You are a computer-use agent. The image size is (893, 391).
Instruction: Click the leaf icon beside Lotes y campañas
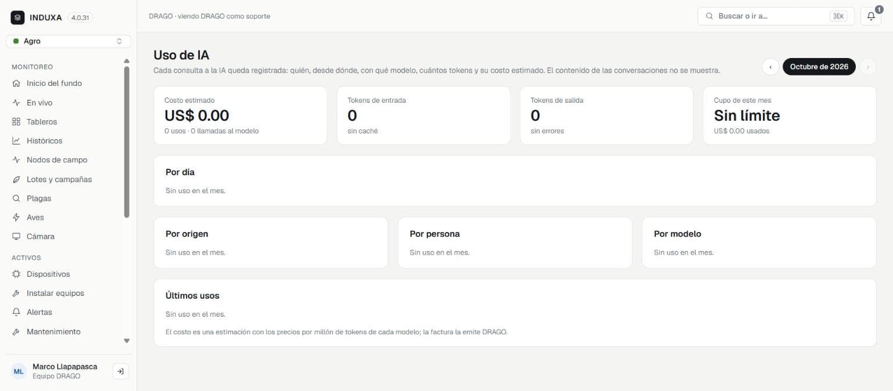[x=16, y=180]
